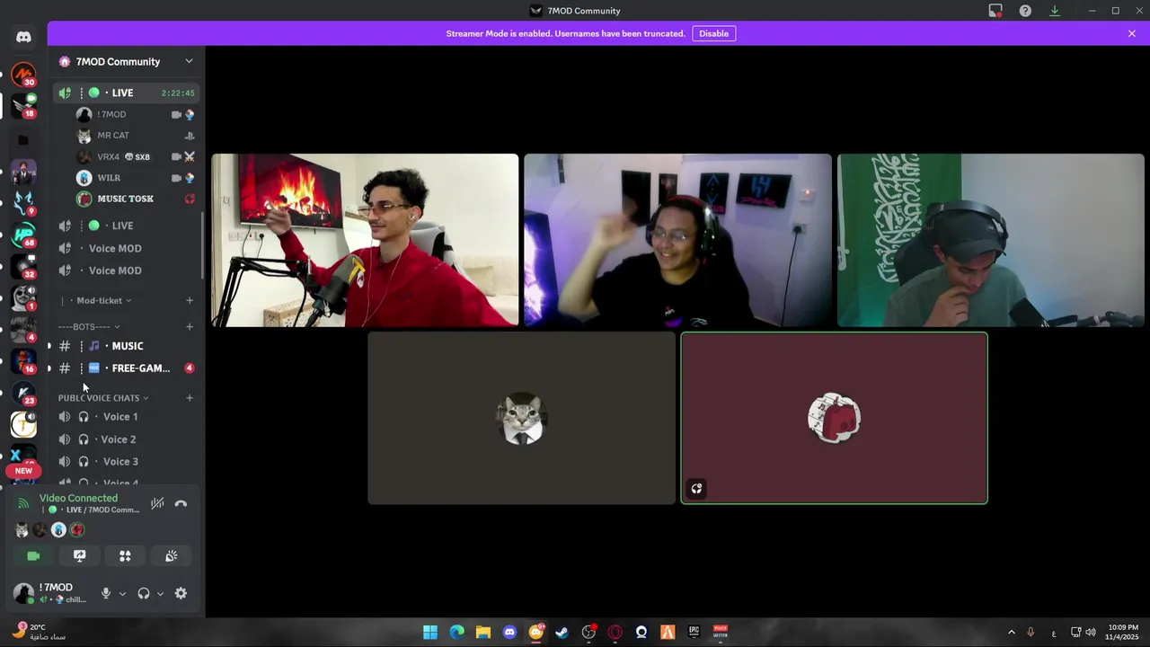Join the second LIVE voice channel

(x=126, y=226)
